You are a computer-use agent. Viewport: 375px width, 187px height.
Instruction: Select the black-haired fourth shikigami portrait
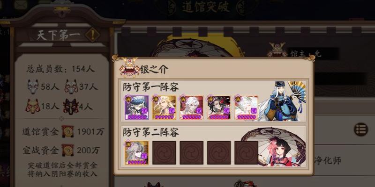[218, 108]
